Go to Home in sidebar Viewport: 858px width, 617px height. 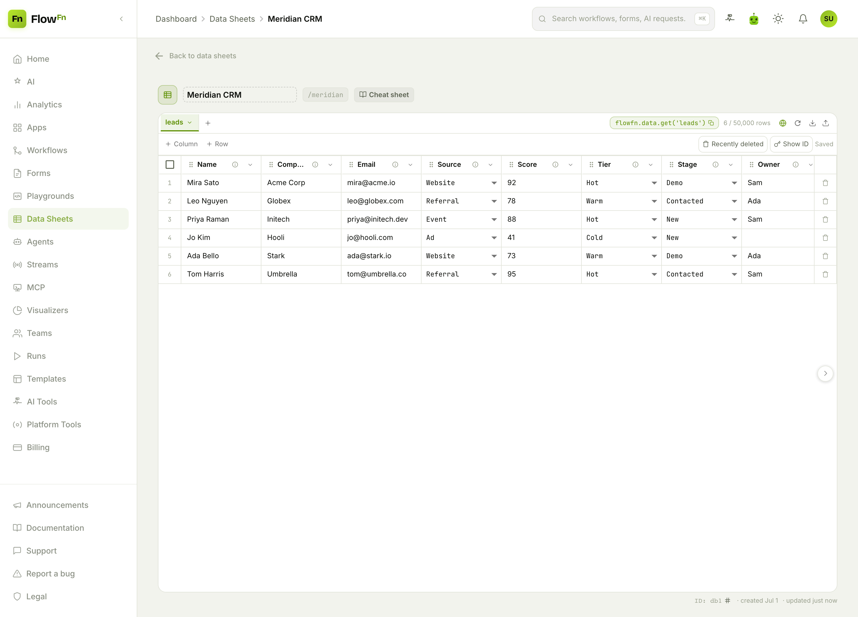(68, 59)
